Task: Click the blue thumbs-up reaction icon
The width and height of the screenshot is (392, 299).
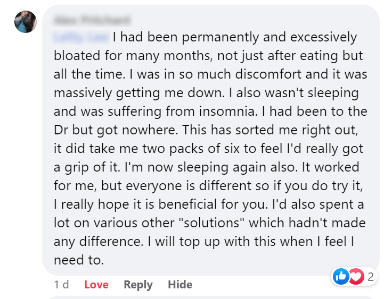Action: [x=340, y=276]
